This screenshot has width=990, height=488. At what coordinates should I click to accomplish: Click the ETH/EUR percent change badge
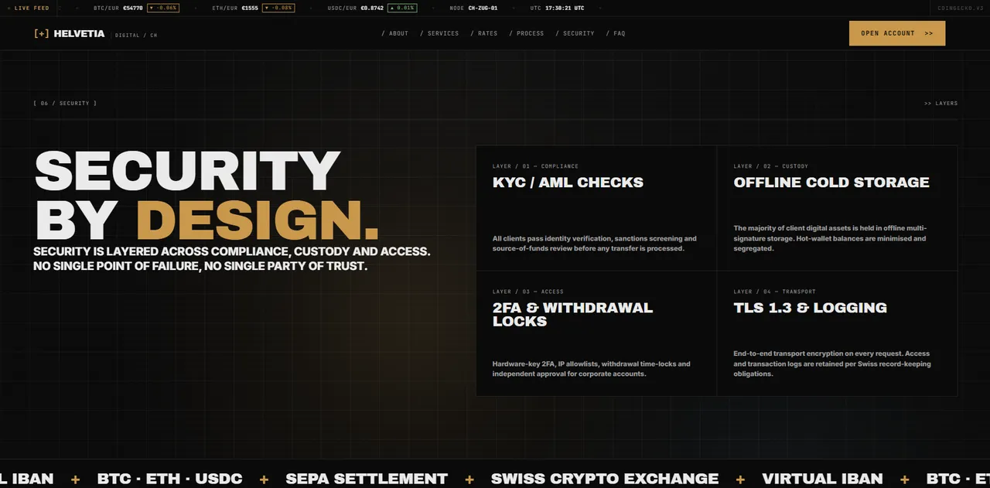coord(278,8)
